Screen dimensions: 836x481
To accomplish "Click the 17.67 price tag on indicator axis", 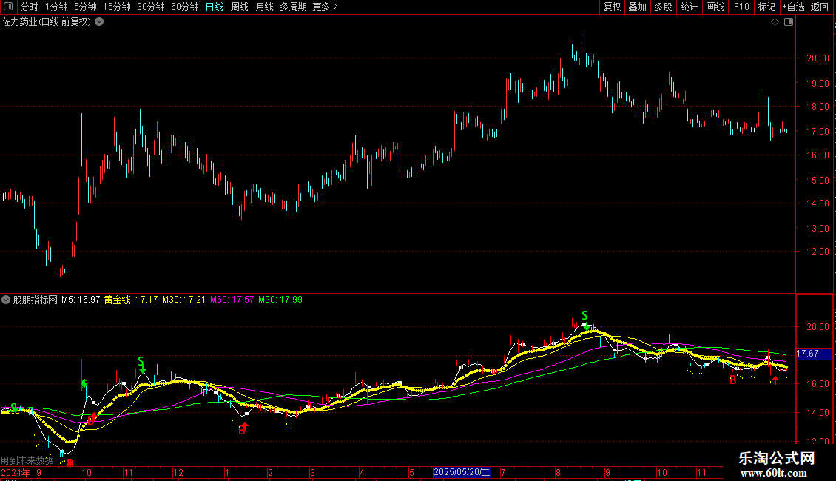I will click(x=814, y=354).
